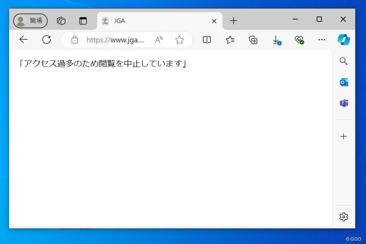This screenshot has width=366, height=244.
Task: Select the JGA tab
Action: coord(160,21)
